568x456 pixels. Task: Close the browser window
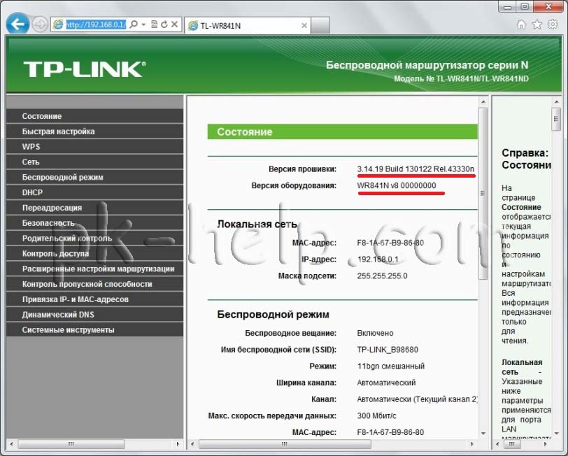tap(548, 6)
